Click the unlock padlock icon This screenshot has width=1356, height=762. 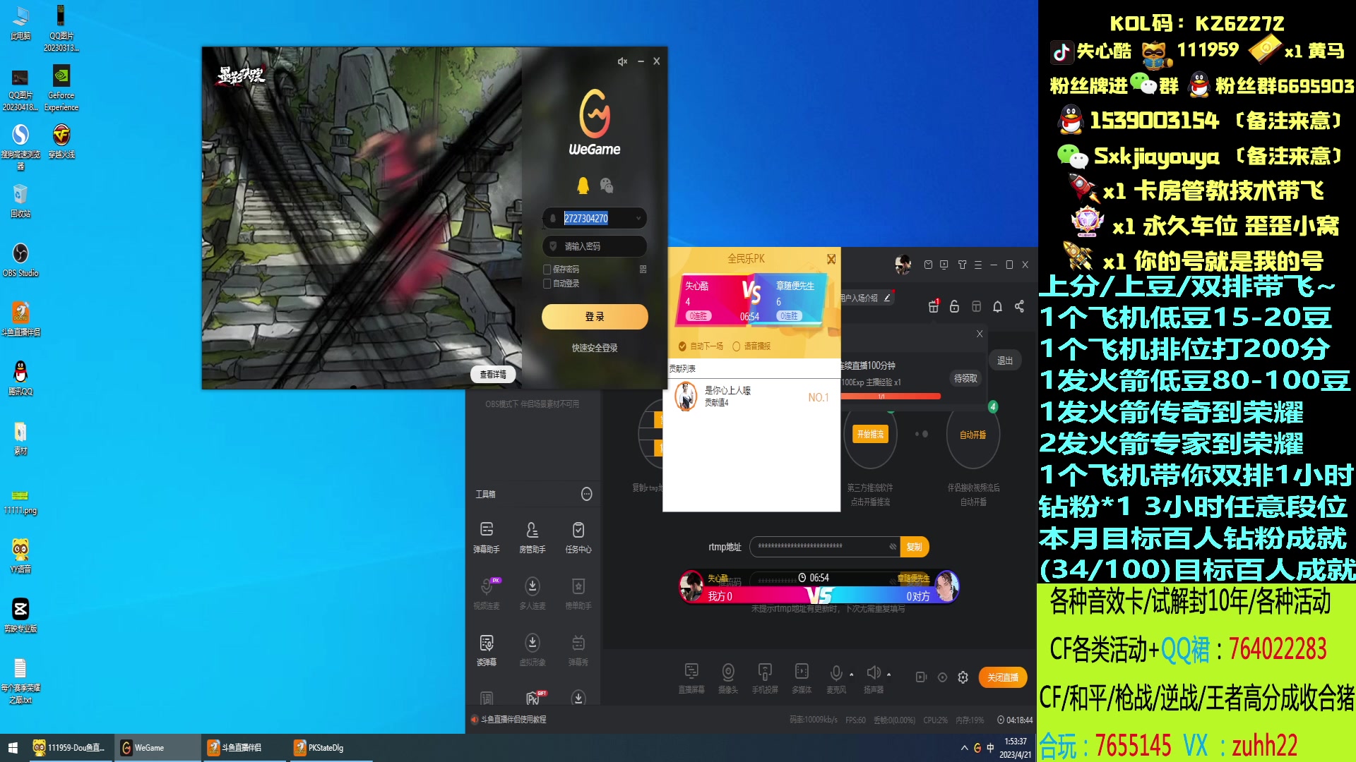954,306
